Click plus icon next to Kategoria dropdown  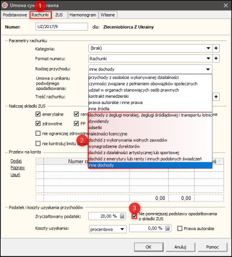pyautogui.click(x=216, y=48)
